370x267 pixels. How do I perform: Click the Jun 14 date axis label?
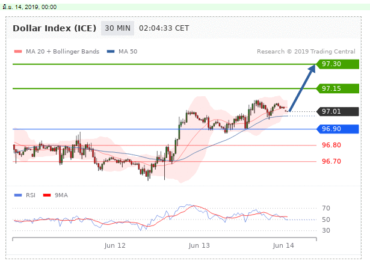[283, 245]
